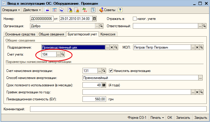Open Советы tips button
Screen dimensions: 210x122
[x=107, y=10]
